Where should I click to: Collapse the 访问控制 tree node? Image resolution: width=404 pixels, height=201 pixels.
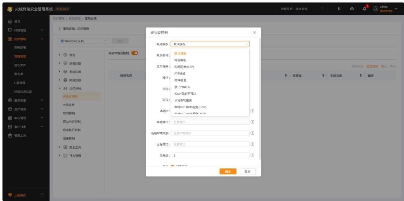(60, 89)
